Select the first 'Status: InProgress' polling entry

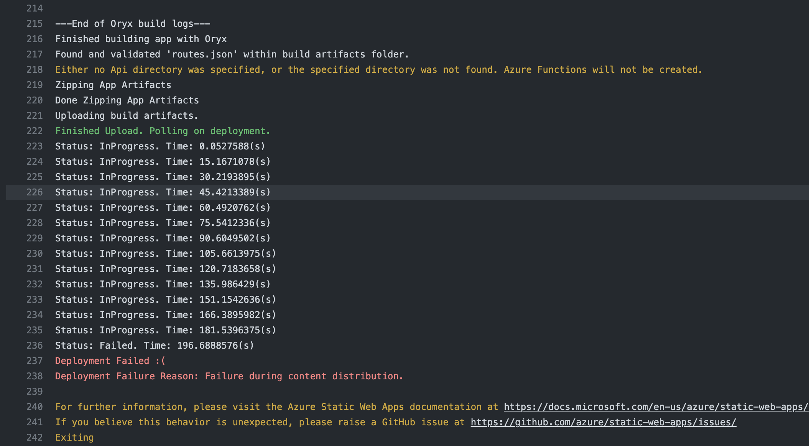(159, 146)
